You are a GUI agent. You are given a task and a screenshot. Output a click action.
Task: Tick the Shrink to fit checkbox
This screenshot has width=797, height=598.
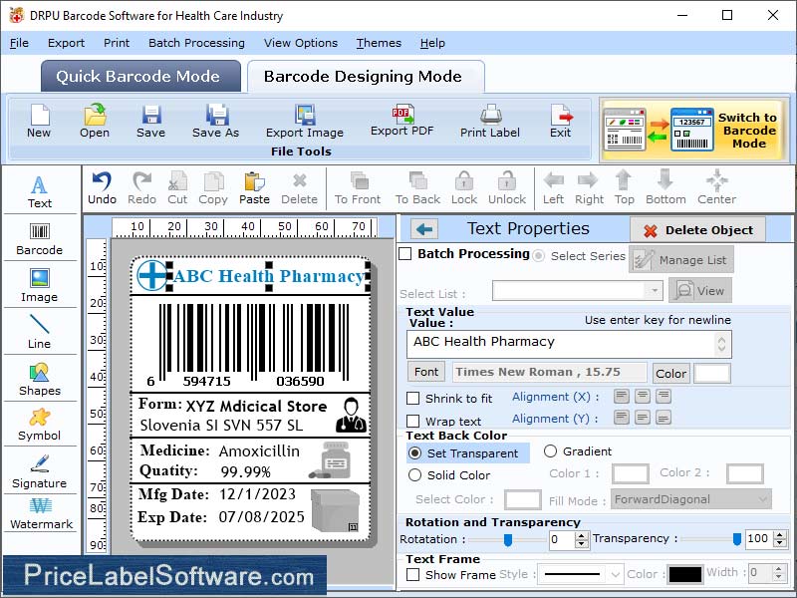pyautogui.click(x=413, y=399)
